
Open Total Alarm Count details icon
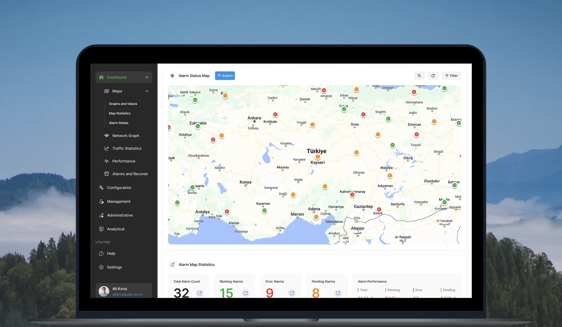point(200,293)
